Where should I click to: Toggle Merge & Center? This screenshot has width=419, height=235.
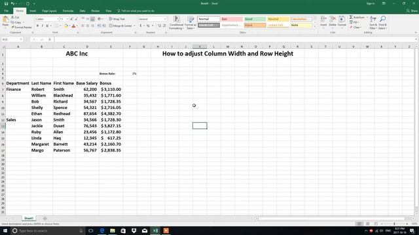pyautogui.click(x=120, y=26)
